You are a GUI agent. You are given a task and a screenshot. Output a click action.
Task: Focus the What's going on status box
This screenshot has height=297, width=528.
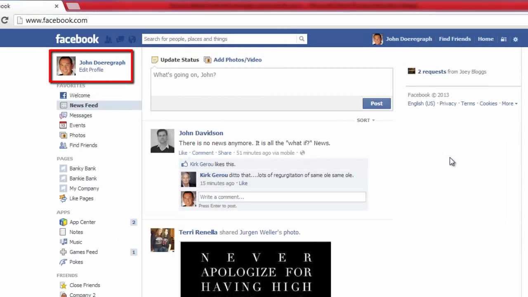point(271,82)
